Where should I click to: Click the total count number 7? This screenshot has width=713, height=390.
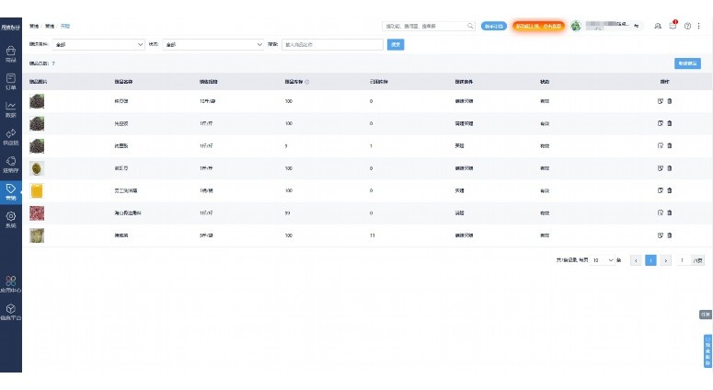(53, 63)
